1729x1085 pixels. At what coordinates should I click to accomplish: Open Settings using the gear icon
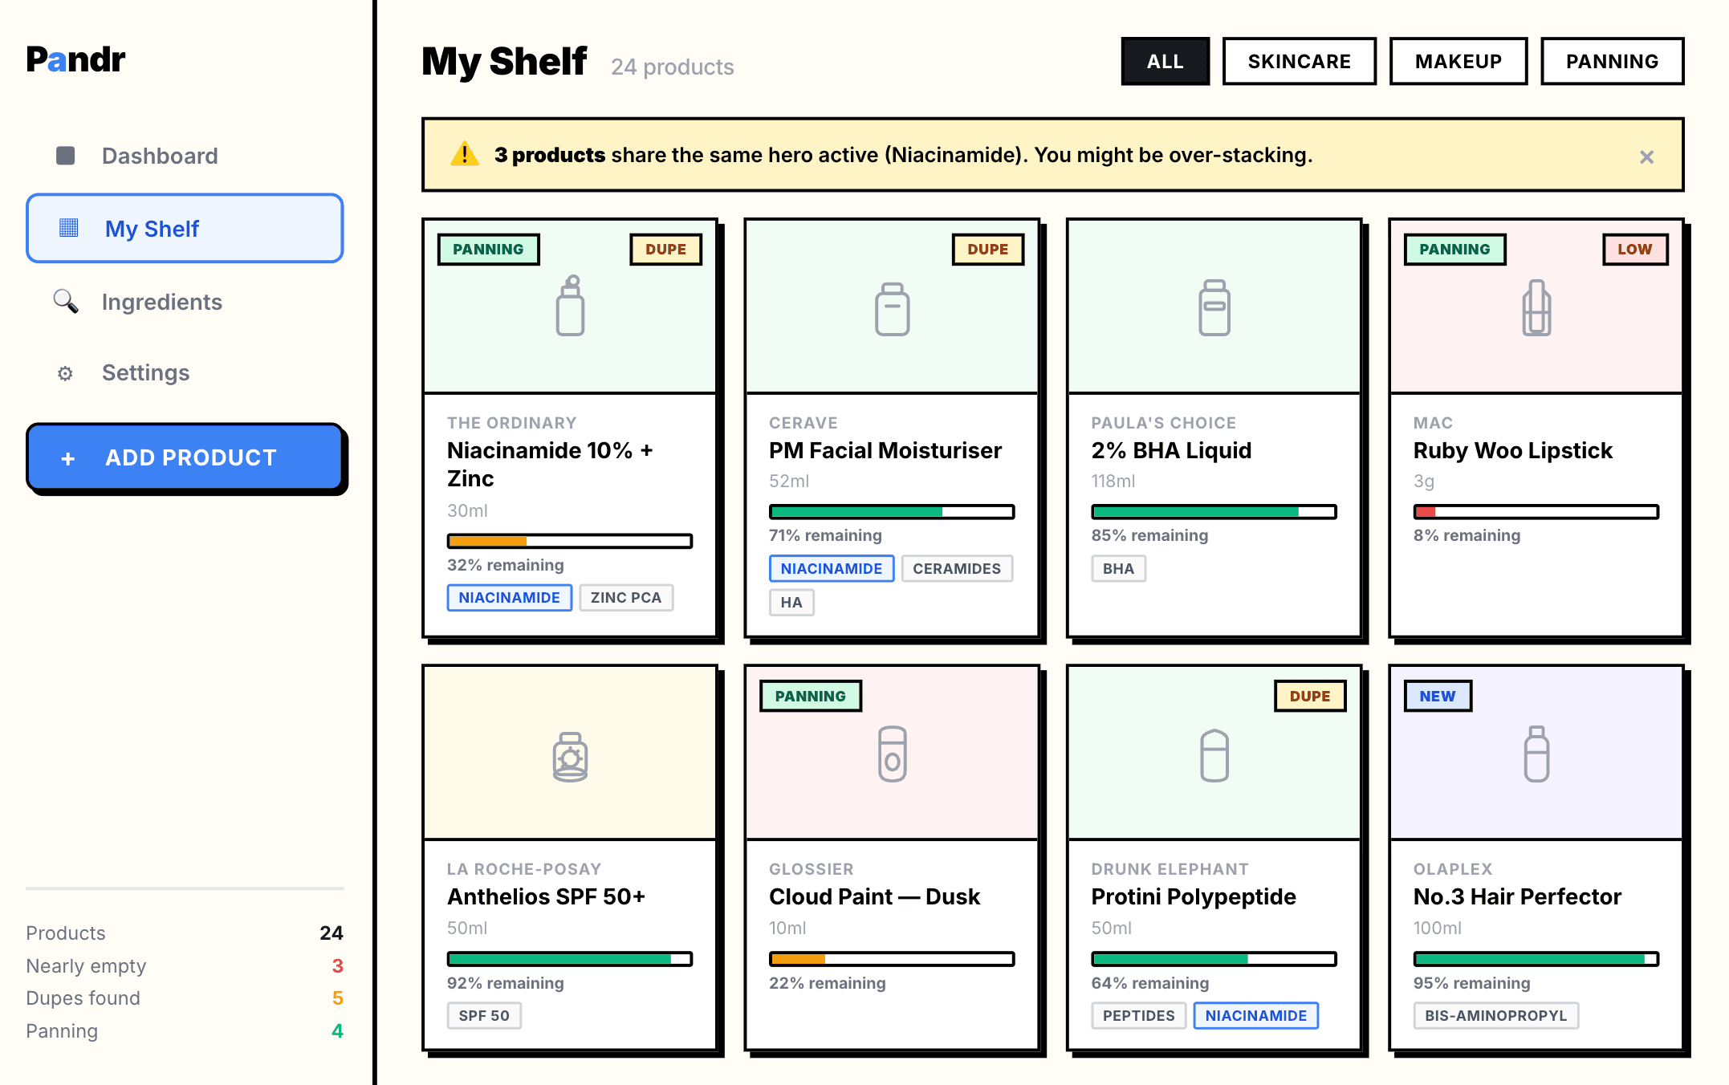(x=65, y=372)
